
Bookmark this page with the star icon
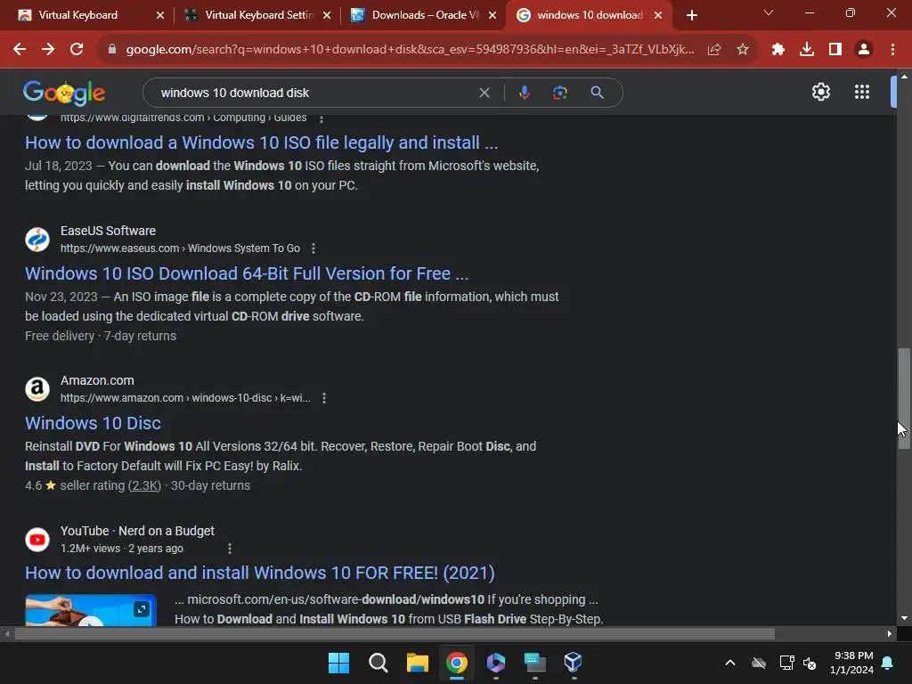pyautogui.click(x=743, y=50)
